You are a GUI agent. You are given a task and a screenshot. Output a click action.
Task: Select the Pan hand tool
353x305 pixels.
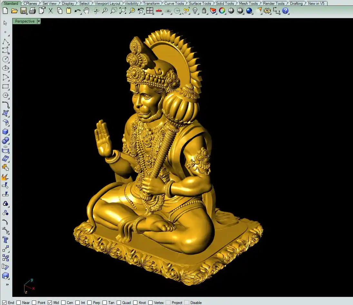click(86, 11)
